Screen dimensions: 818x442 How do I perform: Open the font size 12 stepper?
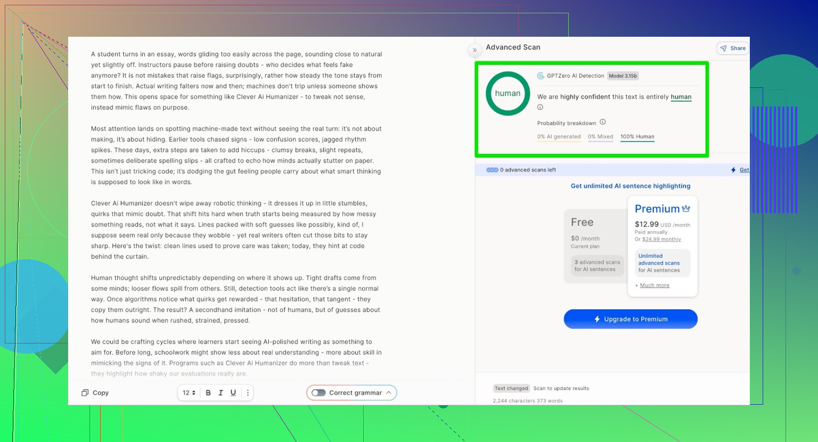pyautogui.click(x=189, y=393)
